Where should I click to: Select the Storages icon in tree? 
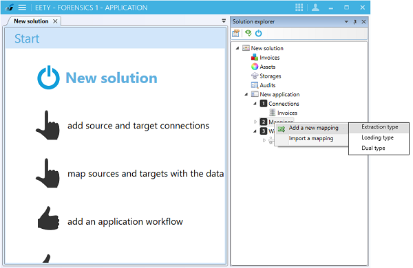tap(255, 76)
